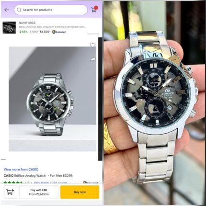Select the ₹3,509 discounted price

(45, 32)
